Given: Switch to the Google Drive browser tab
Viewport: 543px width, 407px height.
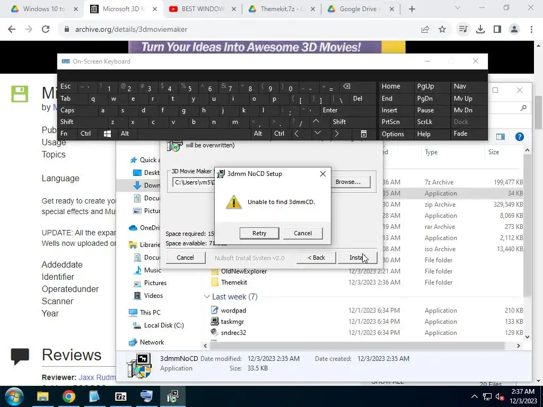Looking at the screenshot, I should 359,9.
